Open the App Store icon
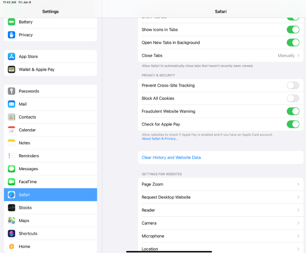The height and width of the screenshot is (253, 306). pyautogui.click(x=12, y=57)
